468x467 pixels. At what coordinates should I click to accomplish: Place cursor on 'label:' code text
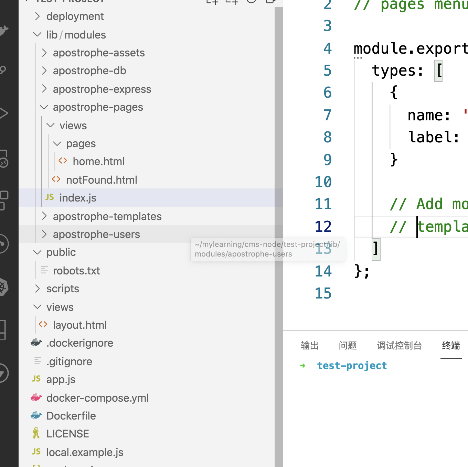click(434, 137)
